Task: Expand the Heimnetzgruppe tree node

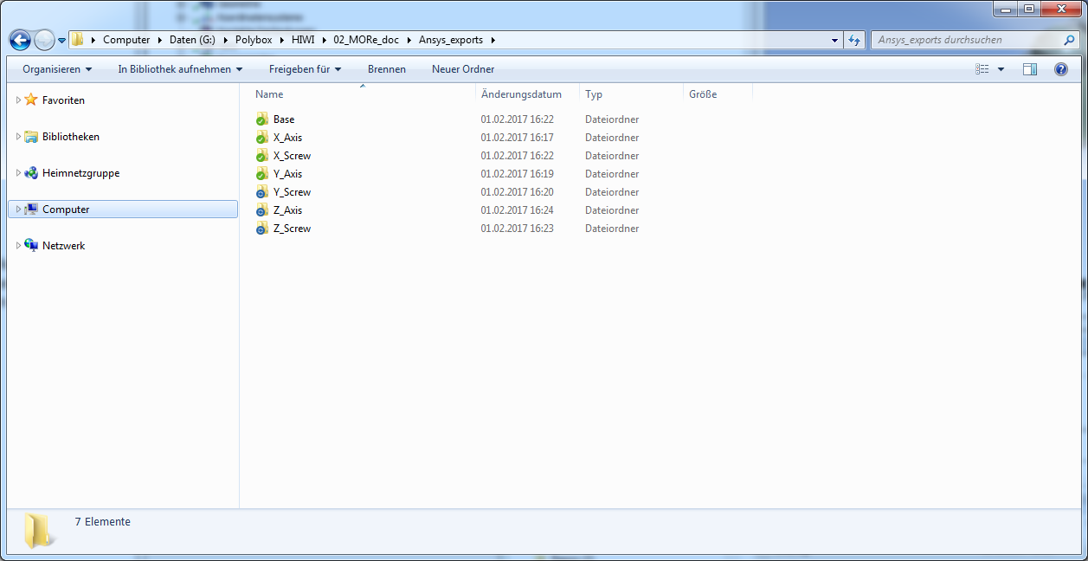Action: (19, 173)
